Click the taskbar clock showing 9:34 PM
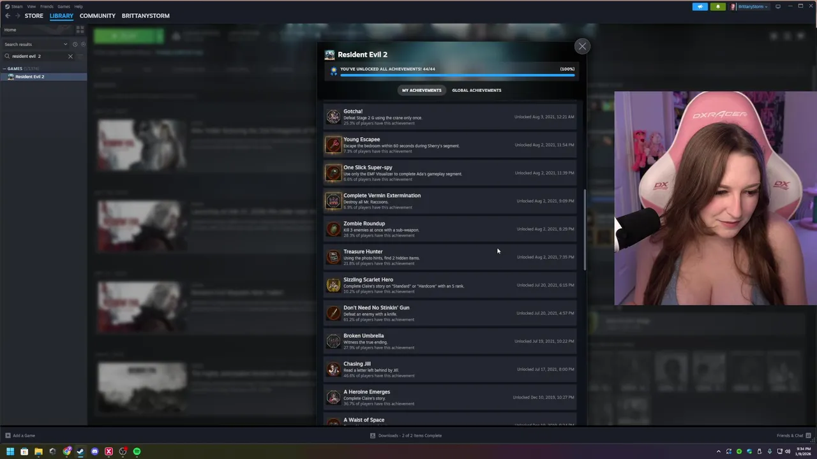This screenshot has height=459, width=817. pyautogui.click(x=802, y=451)
